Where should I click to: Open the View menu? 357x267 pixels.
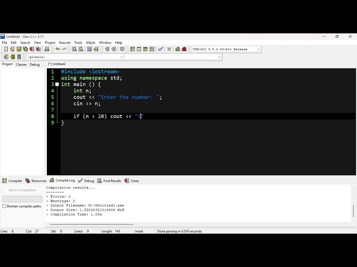[x=37, y=42]
